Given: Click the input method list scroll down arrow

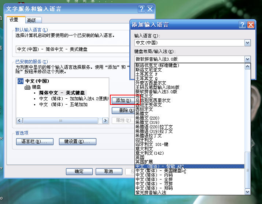Looking at the screenshot, I should (x=247, y=192).
